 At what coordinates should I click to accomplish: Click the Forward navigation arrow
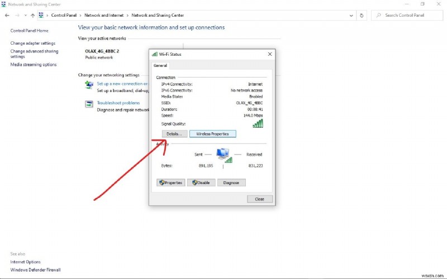[x=17, y=16]
